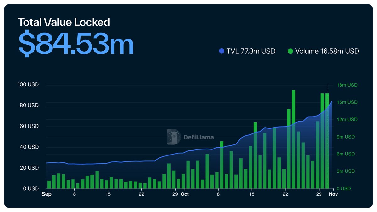Click the 100 USD left-axis label
Image resolution: width=377 pixels, height=212 pixels.
(28, 84)
